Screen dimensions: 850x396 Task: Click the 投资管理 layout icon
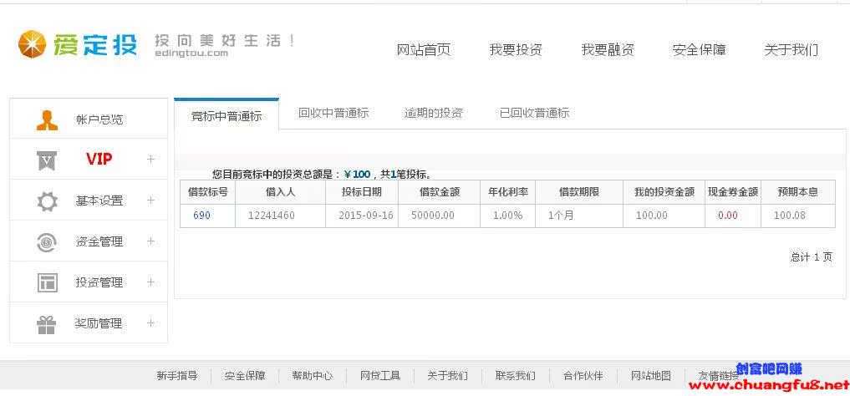pyautogui.click(x=47, y=282)
